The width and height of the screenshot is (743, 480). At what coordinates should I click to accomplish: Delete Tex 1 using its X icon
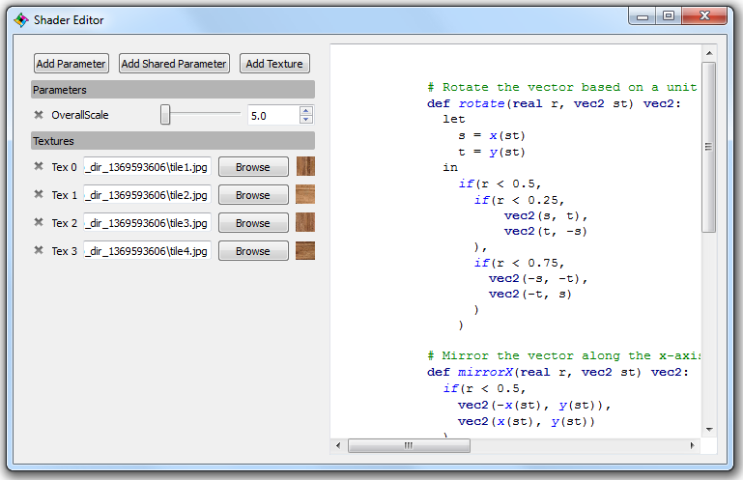tap(39, 194)
